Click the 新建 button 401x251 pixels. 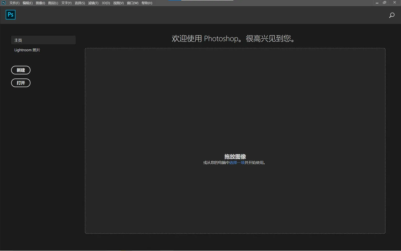[21, 70]
